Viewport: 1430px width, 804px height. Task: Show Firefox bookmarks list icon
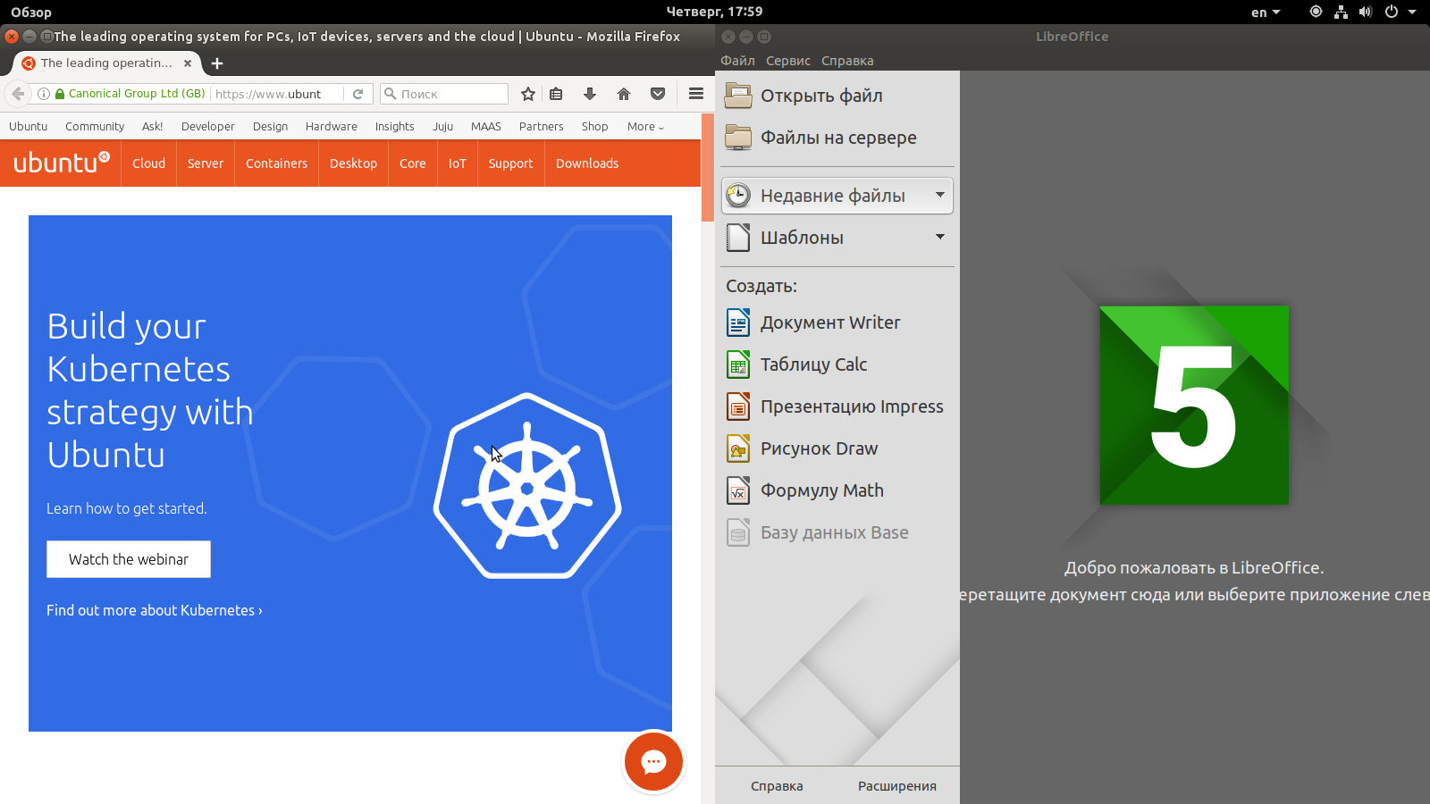556,94
